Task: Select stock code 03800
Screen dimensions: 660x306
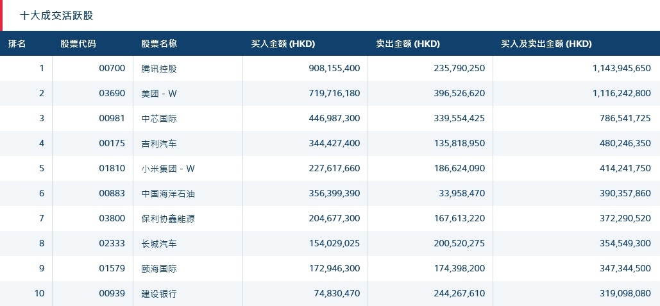Action: point(112,219)
